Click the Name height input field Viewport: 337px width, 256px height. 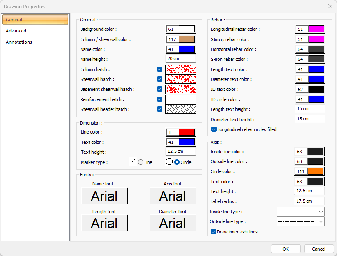click(180, 59)
